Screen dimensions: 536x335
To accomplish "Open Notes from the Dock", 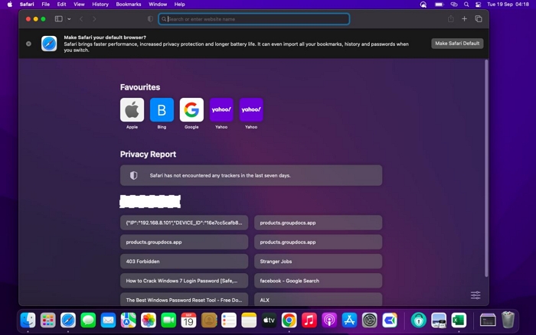I will pos(249,320).
